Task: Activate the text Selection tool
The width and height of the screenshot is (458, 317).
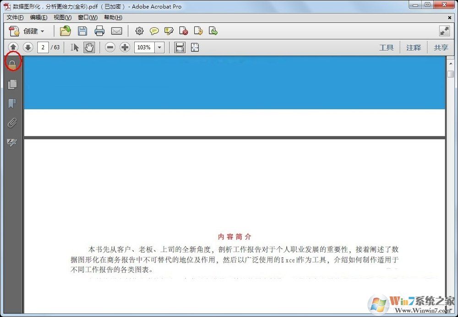Action: (x=75, y=47)
